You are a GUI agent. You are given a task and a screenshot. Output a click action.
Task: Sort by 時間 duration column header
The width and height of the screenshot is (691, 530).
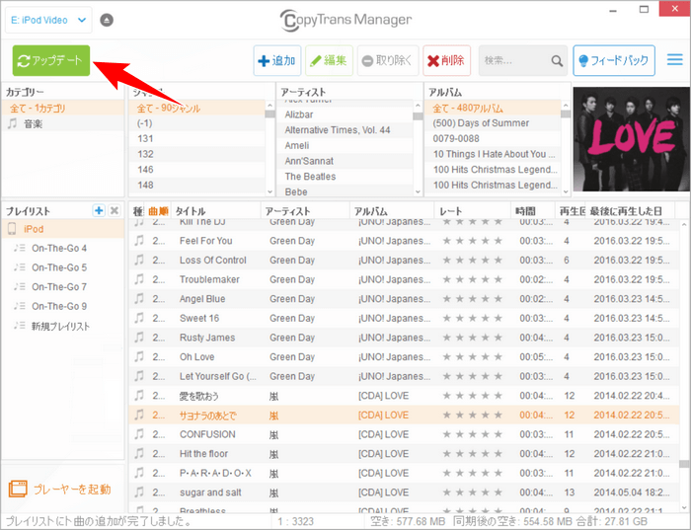pyautogui.click(x=533, y=211)
